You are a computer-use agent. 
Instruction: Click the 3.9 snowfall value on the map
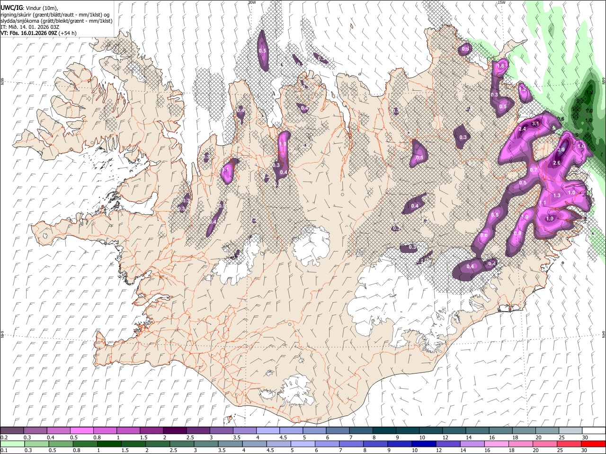click(561, 149)
